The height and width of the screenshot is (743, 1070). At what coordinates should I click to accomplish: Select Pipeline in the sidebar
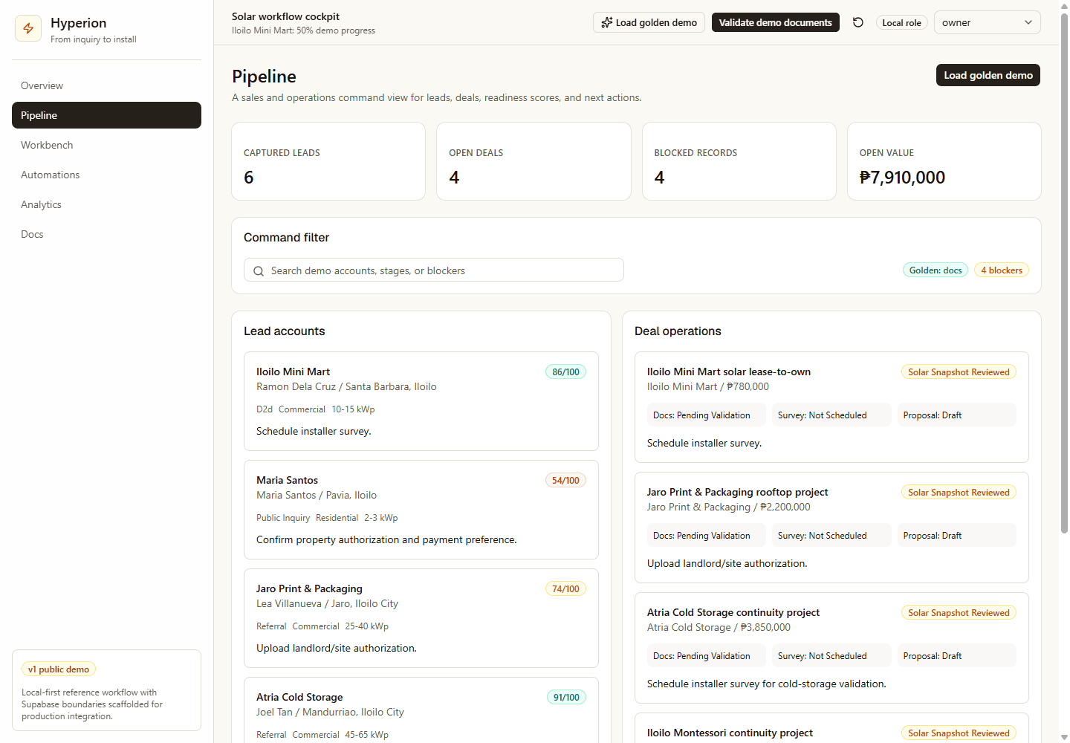(106, 115)
